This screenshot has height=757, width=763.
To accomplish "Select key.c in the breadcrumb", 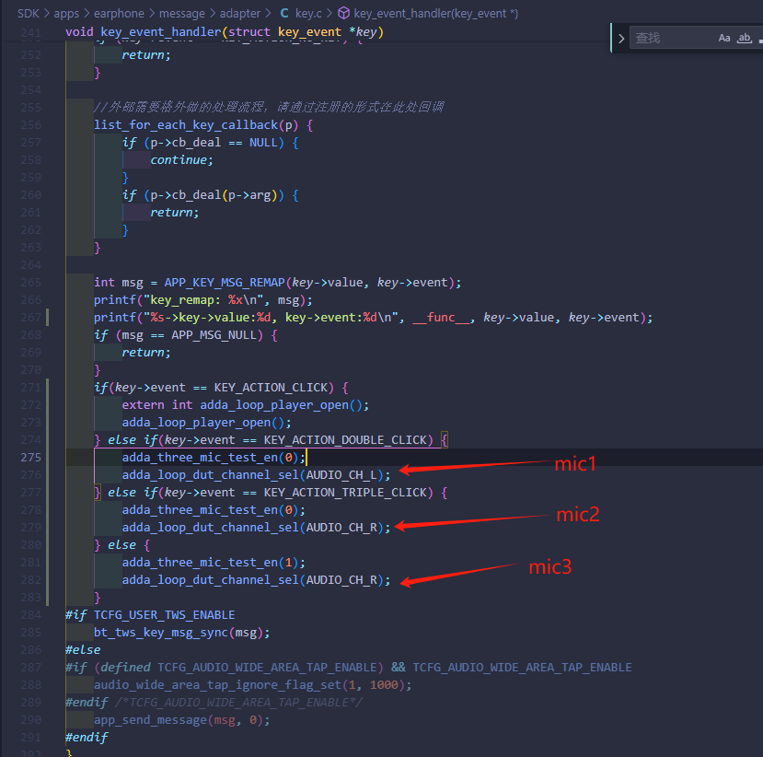I will click(308, 13).
